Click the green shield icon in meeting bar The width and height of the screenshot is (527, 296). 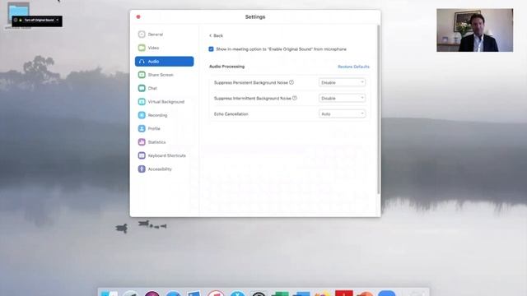21,20
